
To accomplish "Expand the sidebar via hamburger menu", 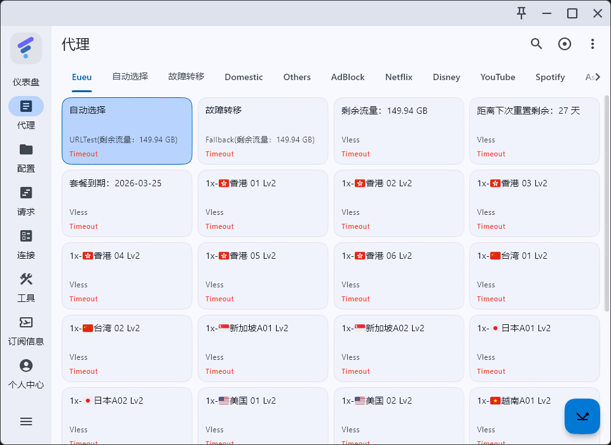I will [x=26, y=421].
